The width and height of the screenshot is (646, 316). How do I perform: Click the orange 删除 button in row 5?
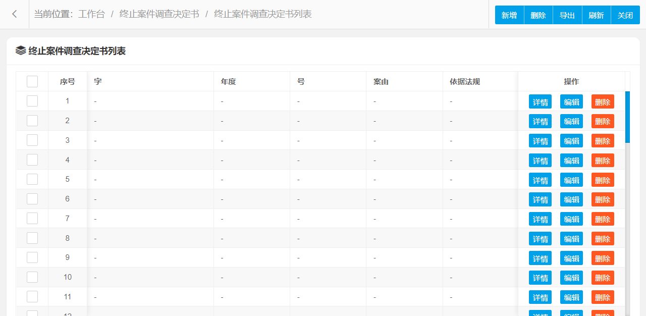tap(603, 180)
